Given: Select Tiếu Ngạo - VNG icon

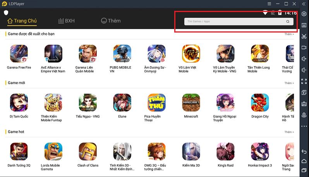Looking at the screenshot, I should coord(88,103).
